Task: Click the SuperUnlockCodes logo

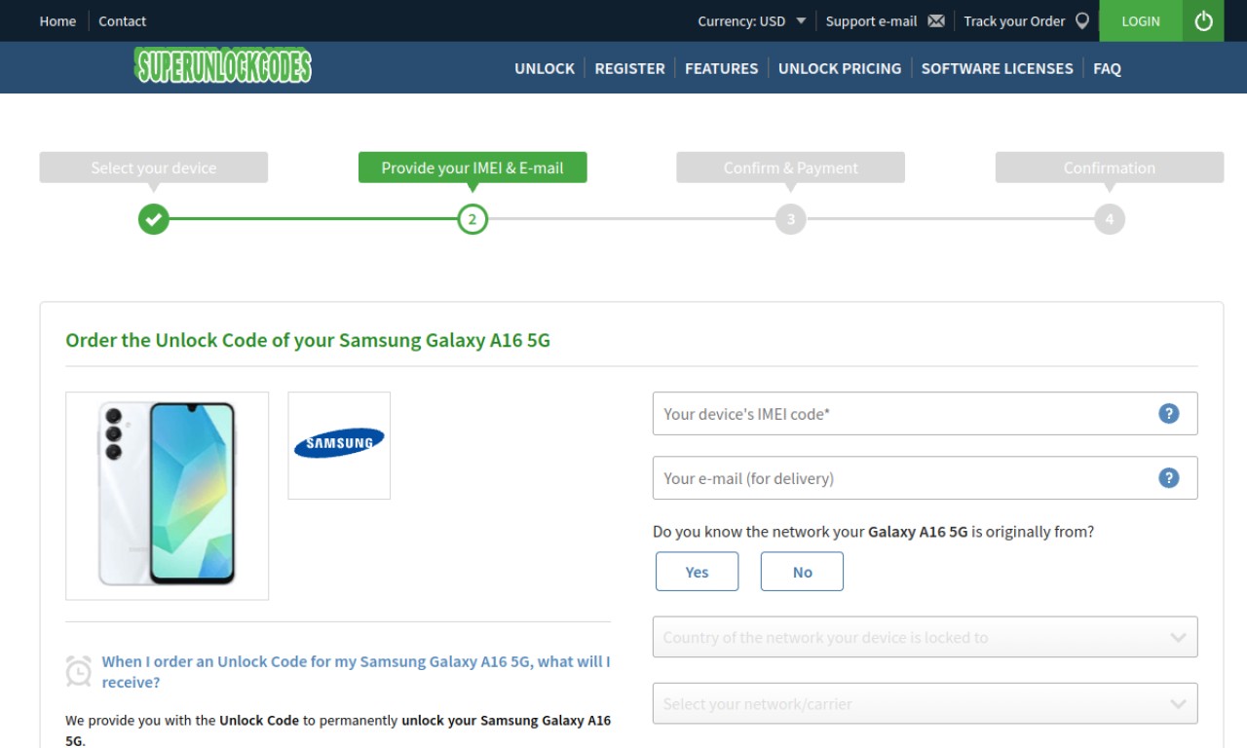Action: pyautogui.click(x=223, y=65)
